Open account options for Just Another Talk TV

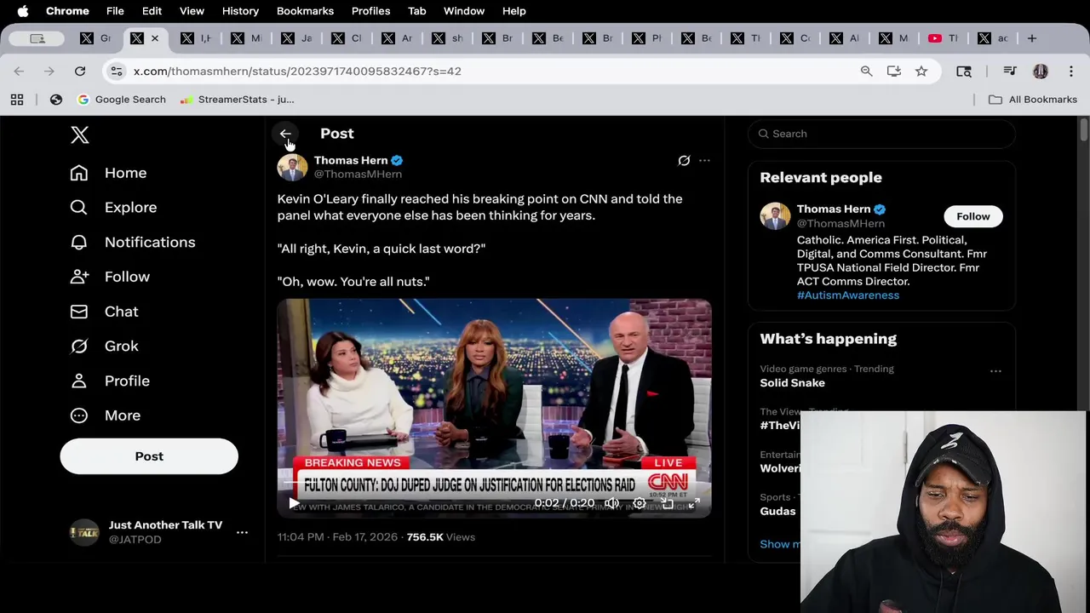[242, 532]
